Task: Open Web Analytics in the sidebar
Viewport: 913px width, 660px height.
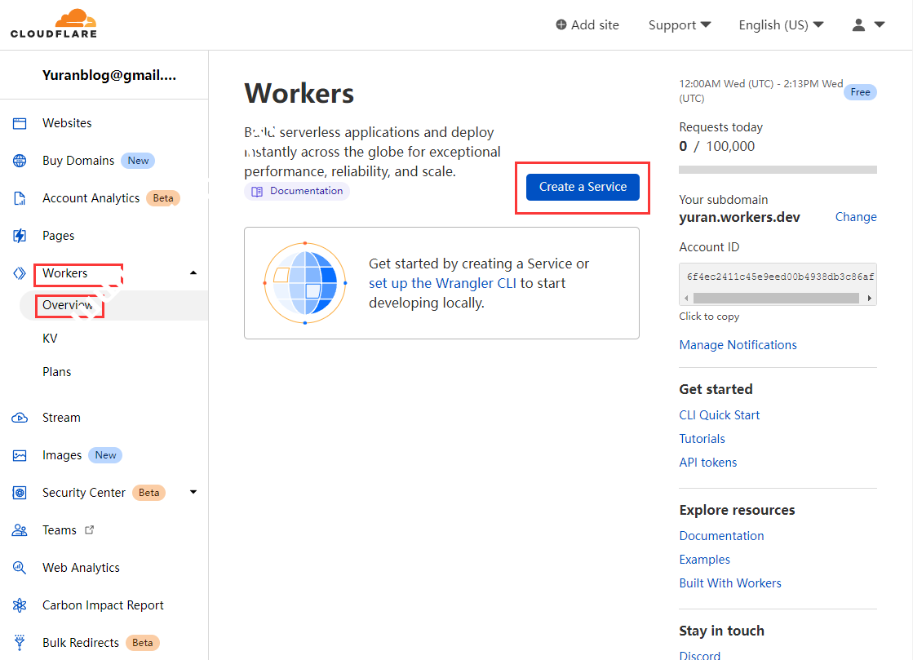Action: point(81,568)
